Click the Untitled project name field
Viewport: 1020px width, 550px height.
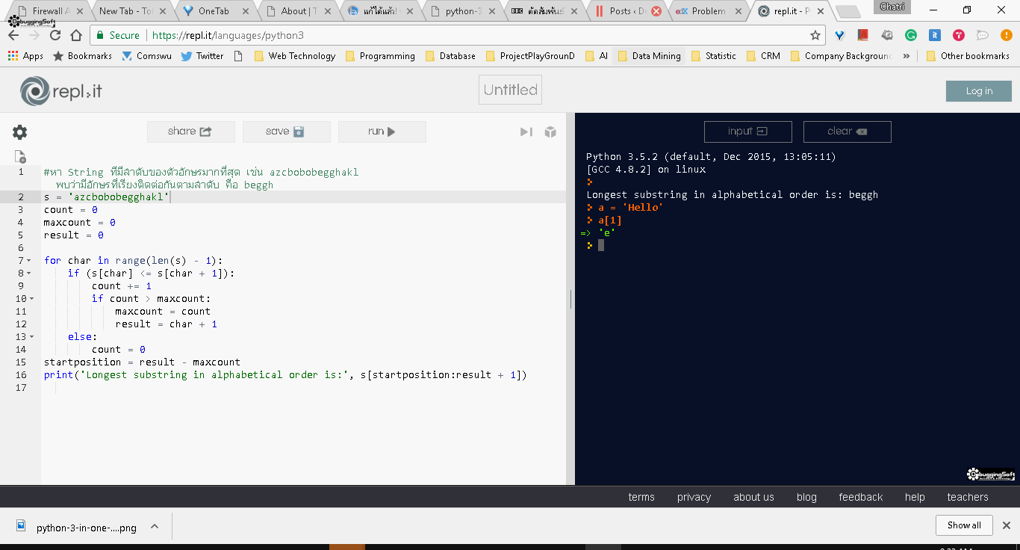click(x=510, y=90)
